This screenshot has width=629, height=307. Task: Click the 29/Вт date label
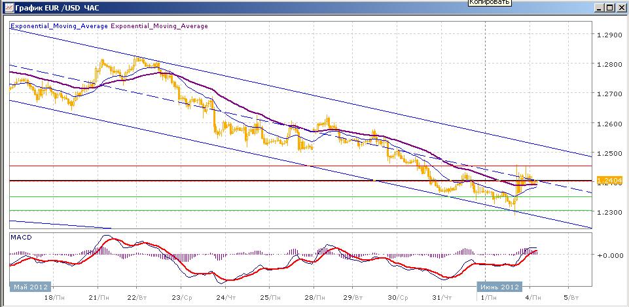[353, 298]
